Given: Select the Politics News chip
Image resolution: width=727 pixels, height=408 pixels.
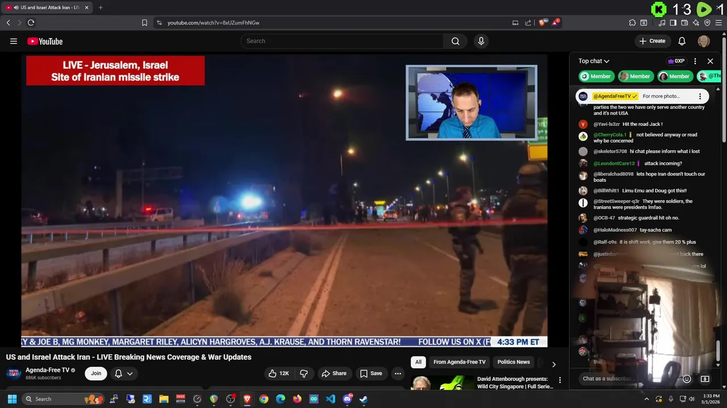Looking at the screenshot, I should pos(513,362).
